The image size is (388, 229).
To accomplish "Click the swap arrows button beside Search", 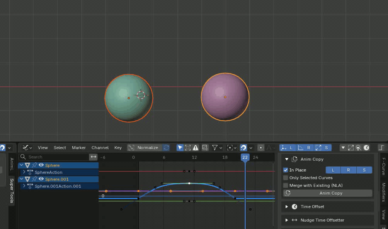I will click(x=93, y=157).
